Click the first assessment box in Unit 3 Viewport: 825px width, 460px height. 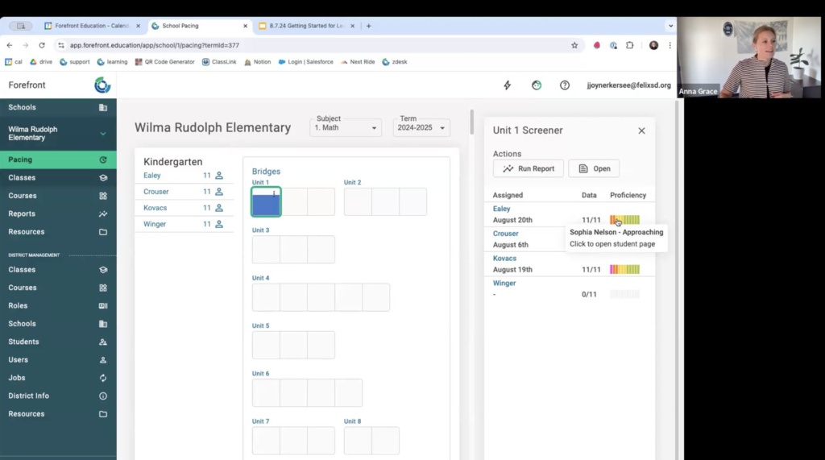click(x=266, y=250)
